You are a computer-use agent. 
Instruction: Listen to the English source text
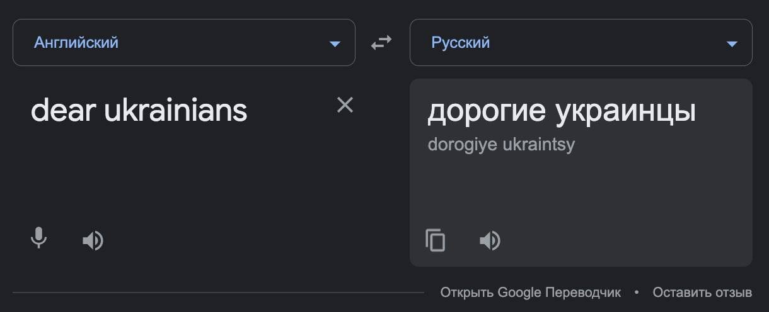click(93, 240)
